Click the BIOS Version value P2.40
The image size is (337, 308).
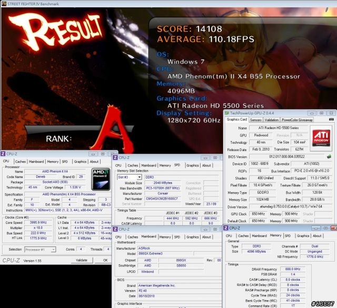(x=180, y=291)
